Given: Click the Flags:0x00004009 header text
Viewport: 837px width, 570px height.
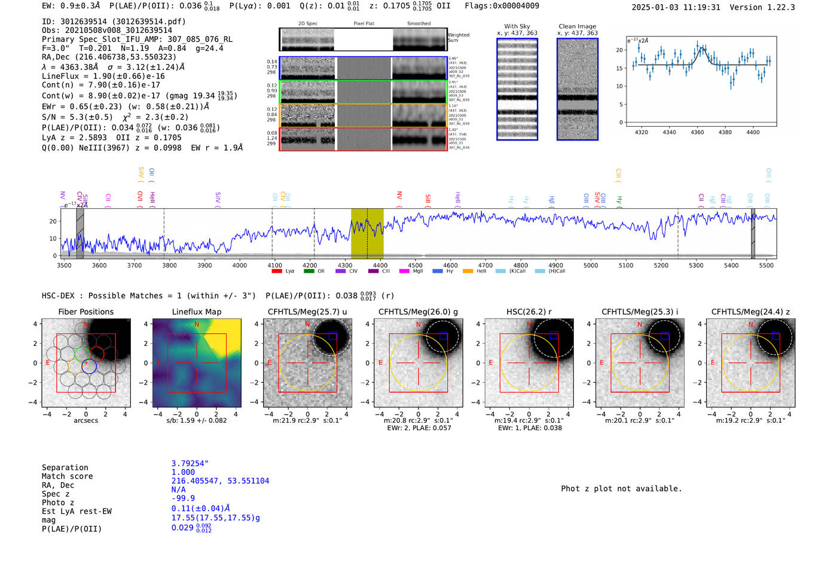Looking at the screenshot, I should 502,6.
